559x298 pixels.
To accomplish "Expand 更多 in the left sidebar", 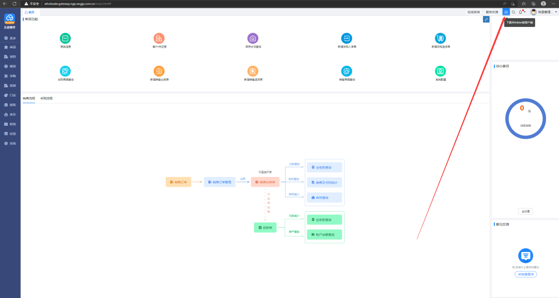I will [10, 38].
